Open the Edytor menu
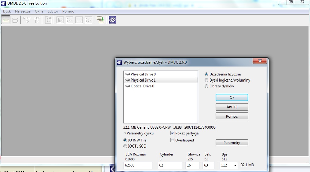The height and width of the screenshot is (172, 310). pyautogui.click(x=53, y=11)
